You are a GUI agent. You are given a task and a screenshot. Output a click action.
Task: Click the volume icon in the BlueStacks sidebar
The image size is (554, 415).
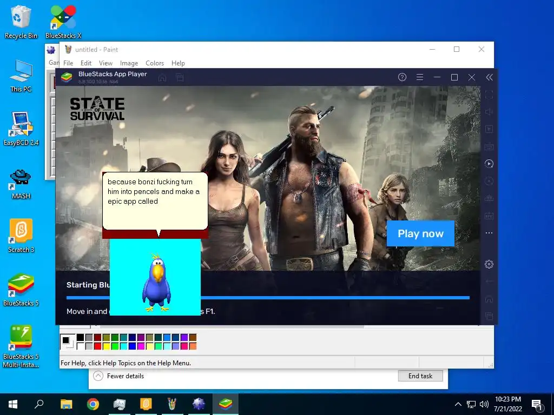489,112
